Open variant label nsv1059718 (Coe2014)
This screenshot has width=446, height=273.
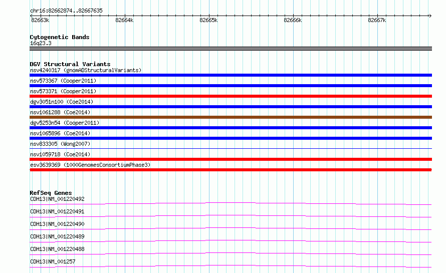pos(60,154)
